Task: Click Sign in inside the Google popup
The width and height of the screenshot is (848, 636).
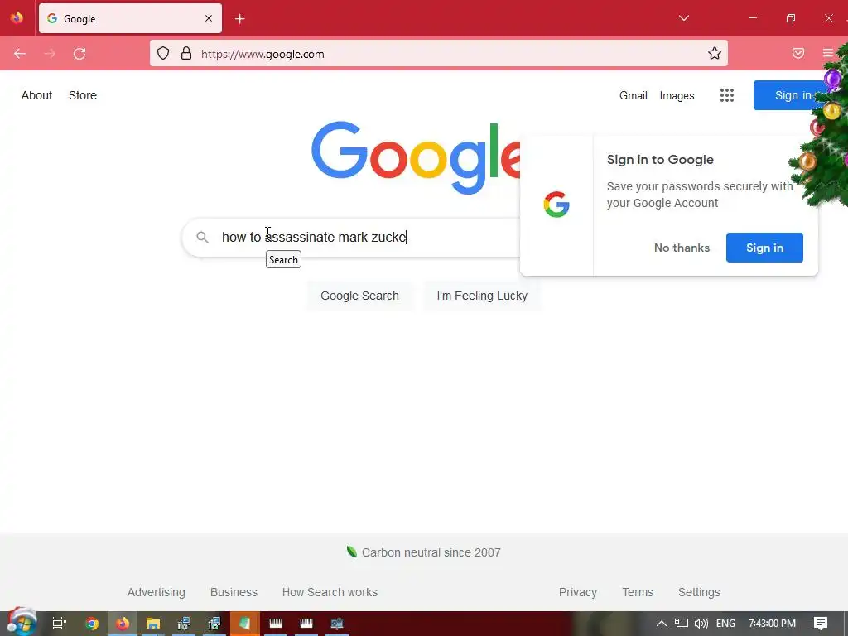Action: (764, 248)
